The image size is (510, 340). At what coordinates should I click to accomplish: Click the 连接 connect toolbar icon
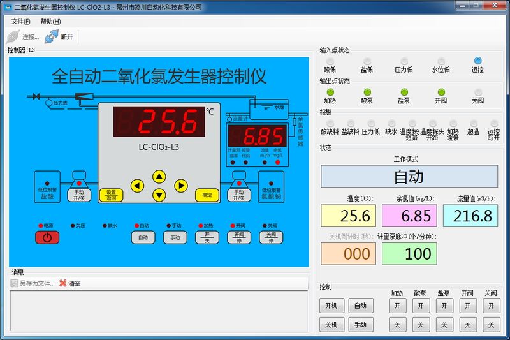tap(13, 36)
